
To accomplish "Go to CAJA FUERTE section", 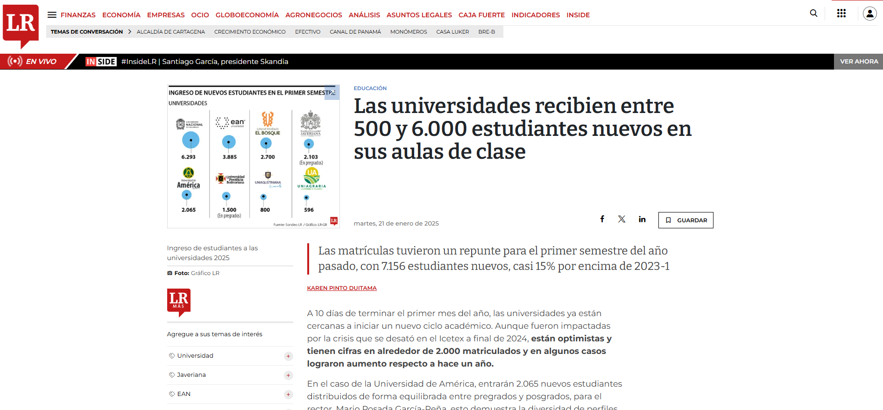I will pyautogui.click(x=481, y=15).
